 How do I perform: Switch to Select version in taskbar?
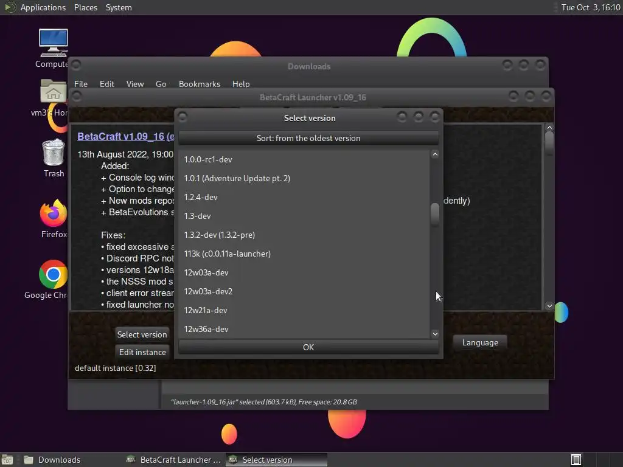pos(277,460)
